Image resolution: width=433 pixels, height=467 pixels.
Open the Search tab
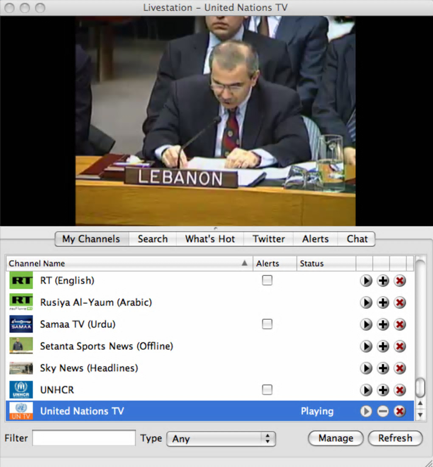[x=152, y=239]
